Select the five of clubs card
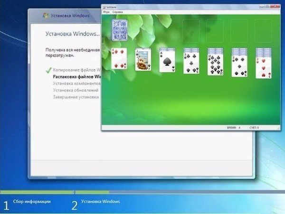 point(191,63)
